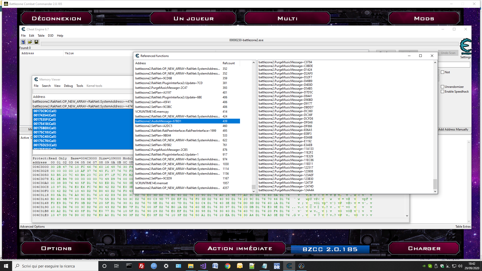Open Table Extras at the bottom right
This screenshot has height=271, width=482.
(x=463, y=226)
